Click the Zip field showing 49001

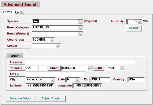pyautogui.click(x=100, y=80)
